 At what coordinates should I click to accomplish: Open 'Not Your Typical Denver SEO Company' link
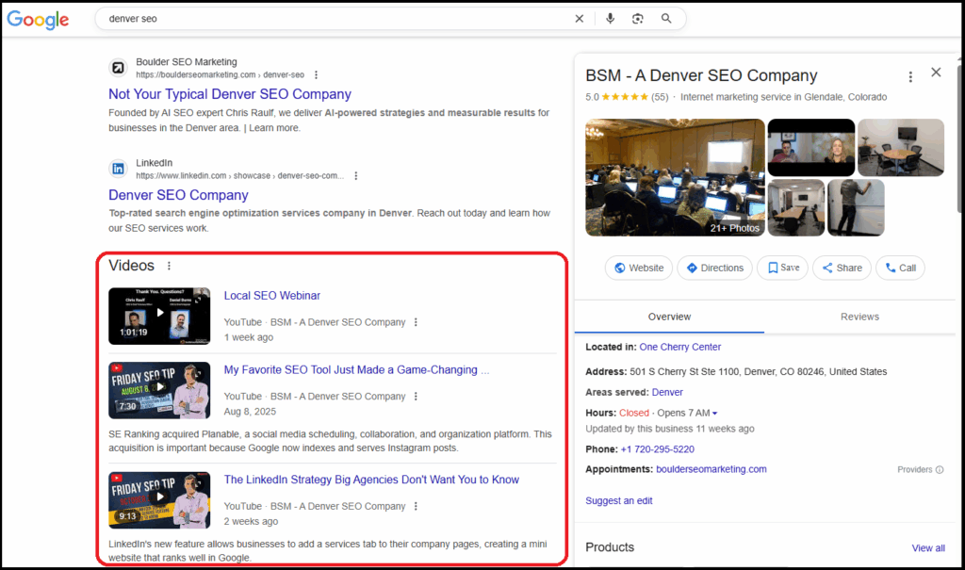(x=230, y=94)
